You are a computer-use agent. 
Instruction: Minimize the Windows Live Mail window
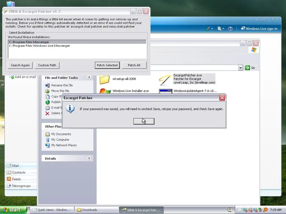click(x=257, y=19)
